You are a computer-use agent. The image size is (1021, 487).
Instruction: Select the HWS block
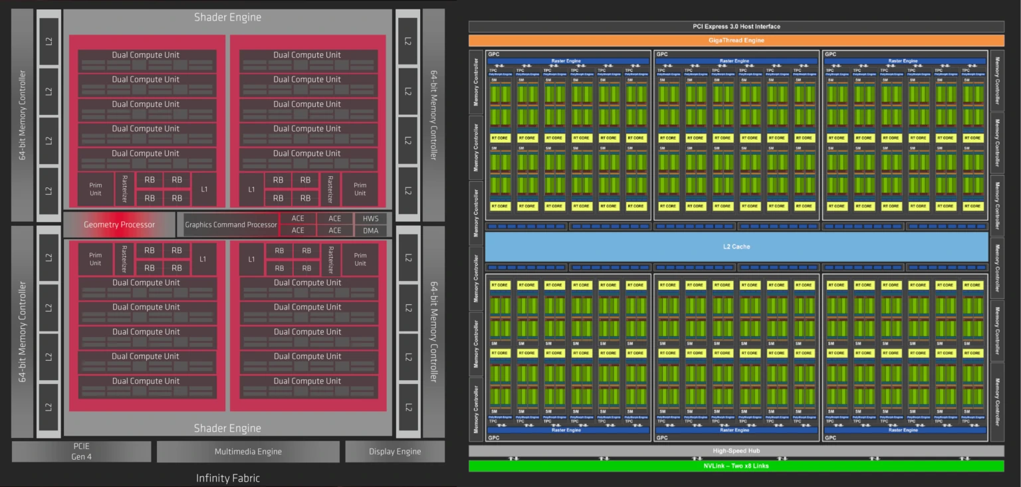click(x=370, y=218)
